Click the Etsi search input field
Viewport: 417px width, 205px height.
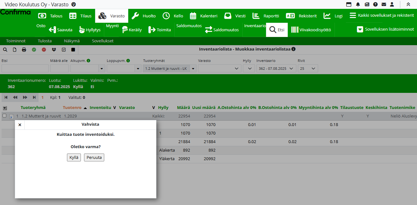click(x=25, y=69)
